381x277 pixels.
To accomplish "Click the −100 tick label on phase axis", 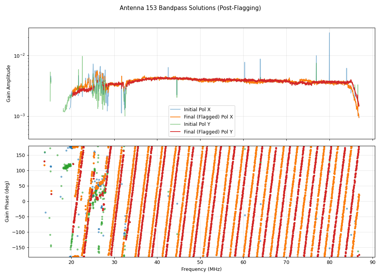I will click(19, 232).
